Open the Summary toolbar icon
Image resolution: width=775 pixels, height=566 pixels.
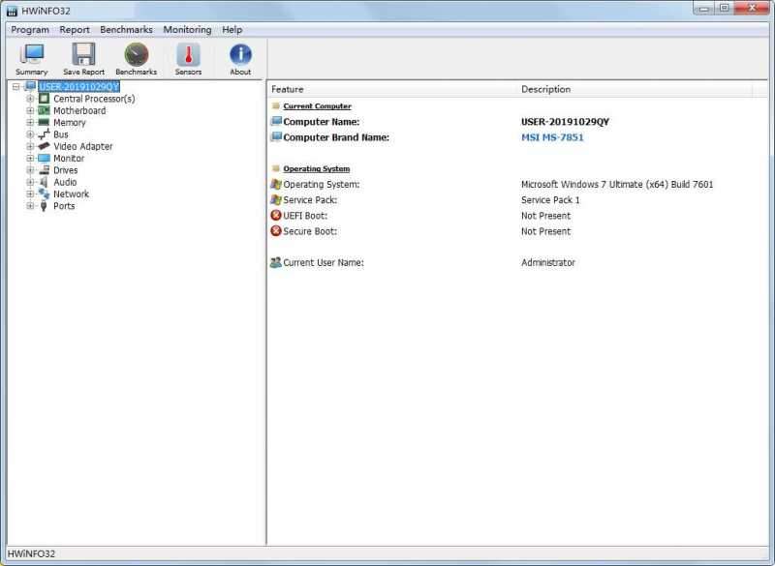click(31, 58)
